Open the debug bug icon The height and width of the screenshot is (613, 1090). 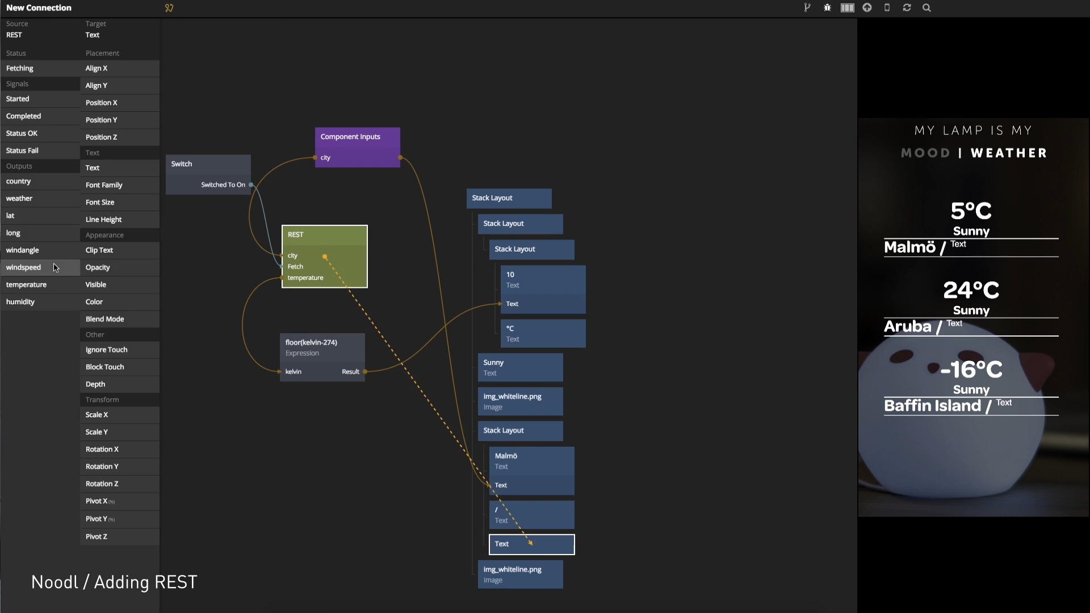tap(827, 8)
